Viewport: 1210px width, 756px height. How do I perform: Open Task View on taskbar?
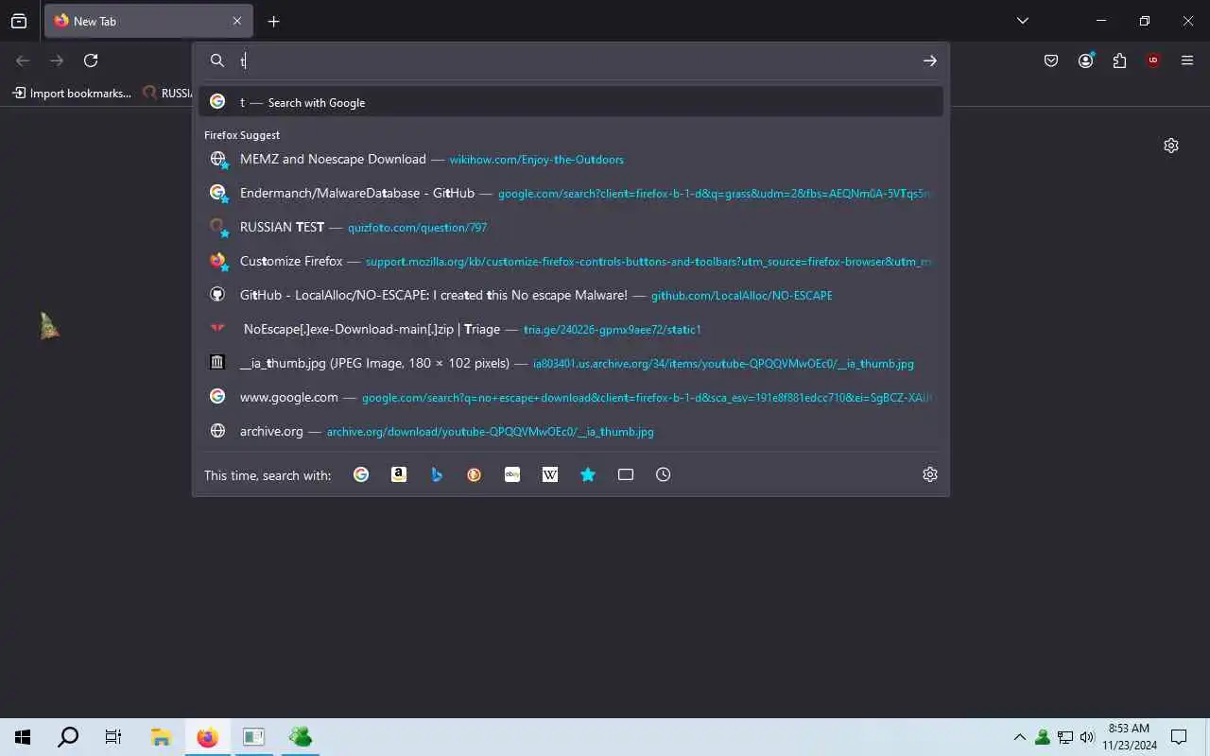click(x=113, y=737)
